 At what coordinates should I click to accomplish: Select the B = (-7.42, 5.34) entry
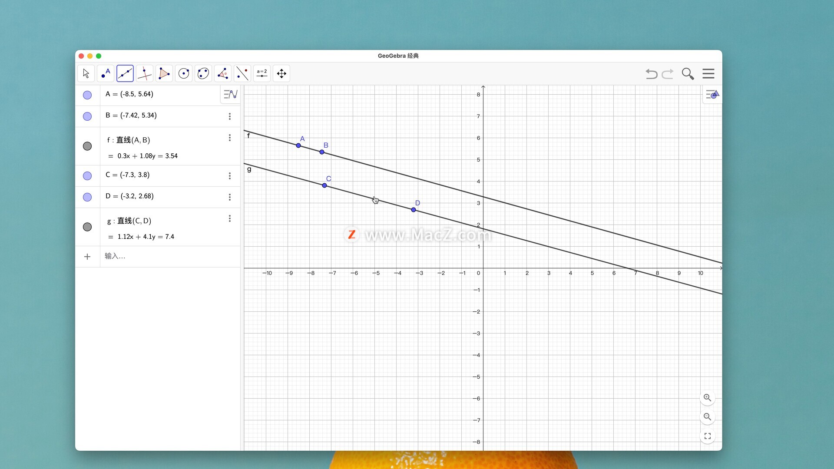tap(131, 116)
